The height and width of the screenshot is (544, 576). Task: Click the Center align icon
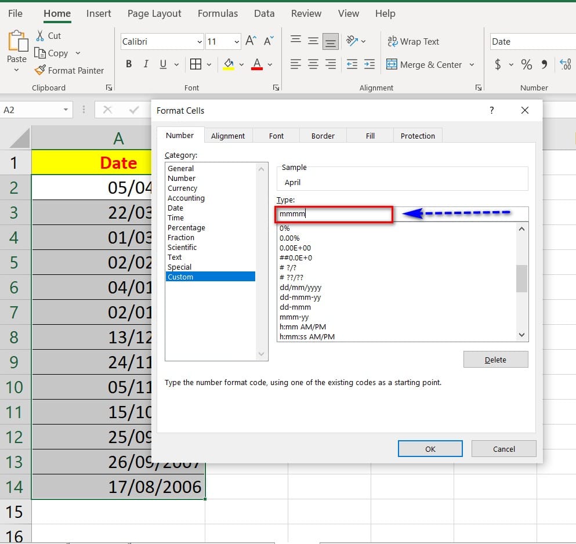pyautogui.click(x=313, y=64)
